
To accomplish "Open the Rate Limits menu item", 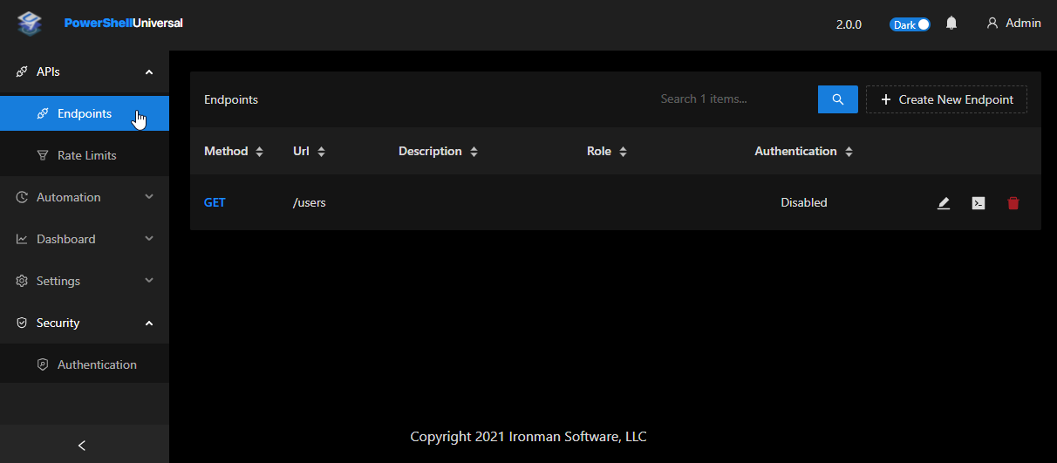I will click(86, 155).
